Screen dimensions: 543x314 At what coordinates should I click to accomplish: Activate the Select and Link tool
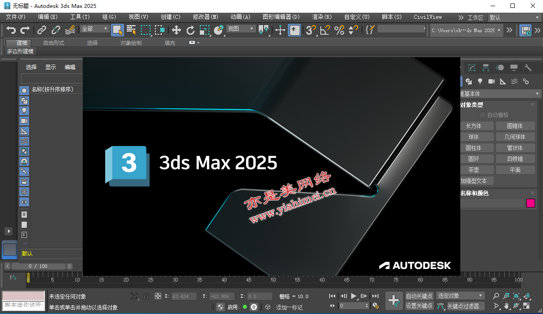point(42,30)
